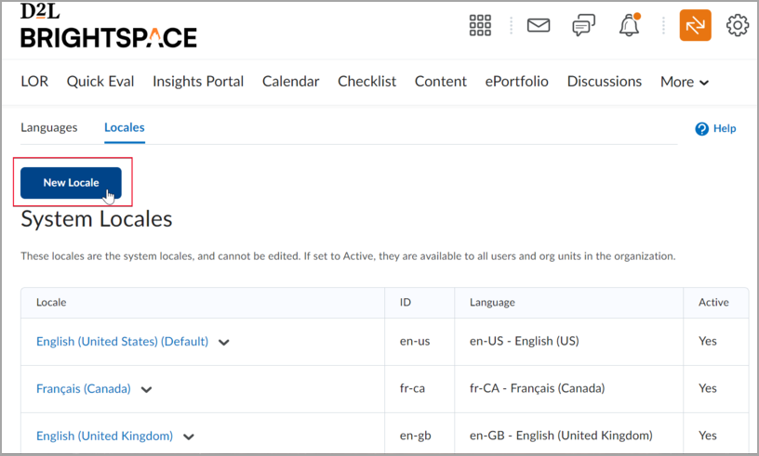
Task: Open the subscription alerts chat icon
Action: (583, 25)
